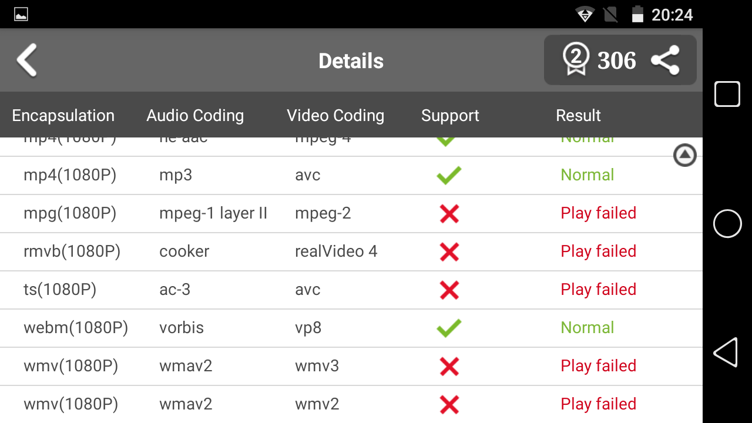
Task: Select the Encapsulation column header
Action: pyautogui.click(x=63, y=116)
